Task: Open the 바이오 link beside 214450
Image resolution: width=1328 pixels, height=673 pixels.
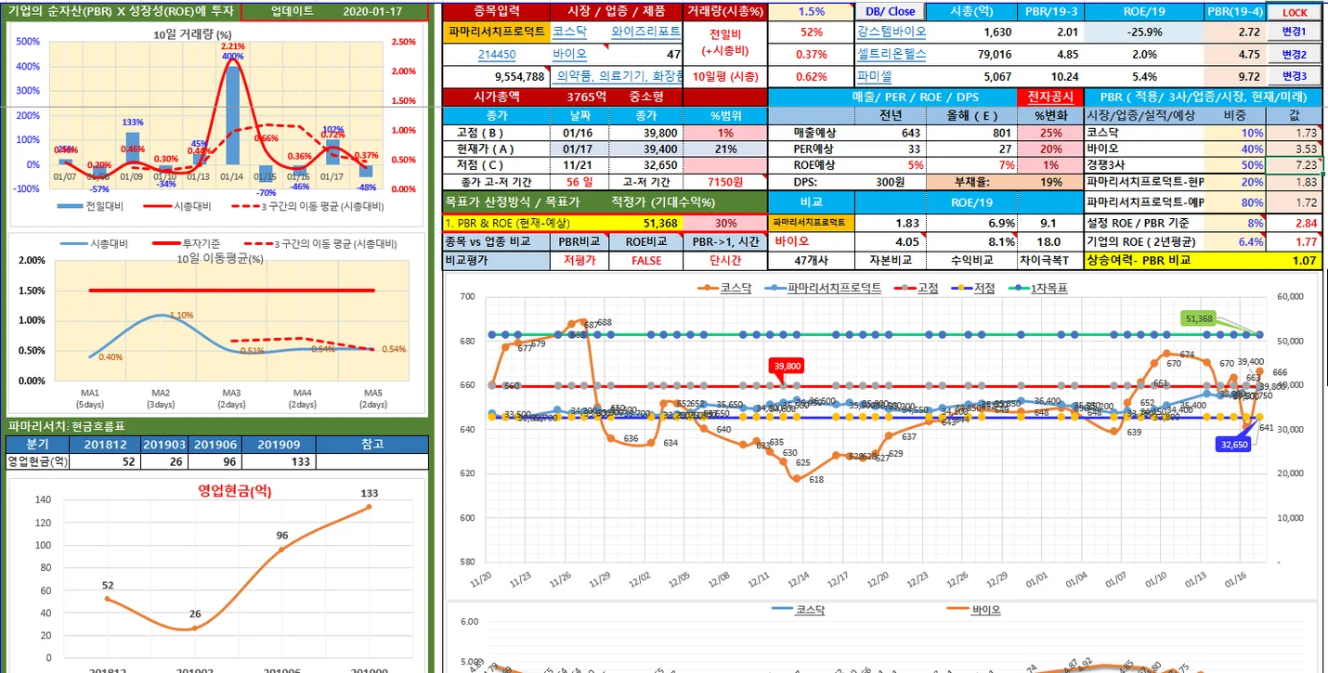Action: click(x=568, y=54)
